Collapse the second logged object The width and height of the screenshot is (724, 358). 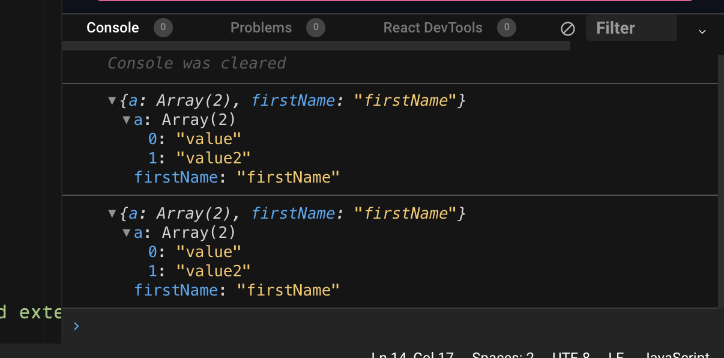pyautogui.click(x=112, y=213)
